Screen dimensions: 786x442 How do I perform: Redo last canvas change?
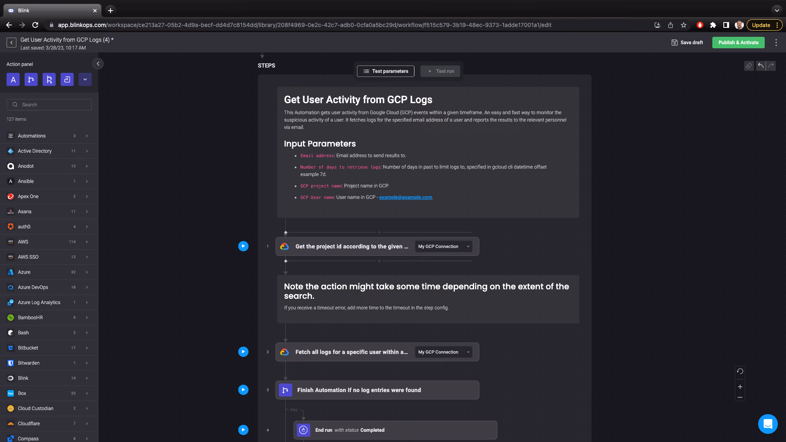tap(771, 66)
